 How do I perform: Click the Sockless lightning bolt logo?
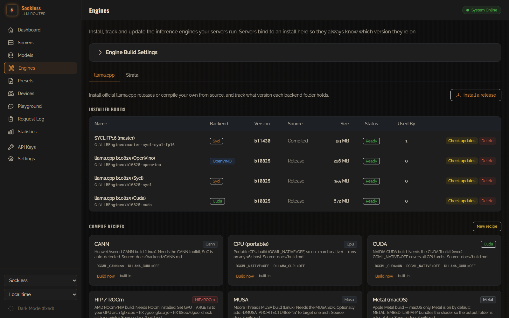click(12, 10)
